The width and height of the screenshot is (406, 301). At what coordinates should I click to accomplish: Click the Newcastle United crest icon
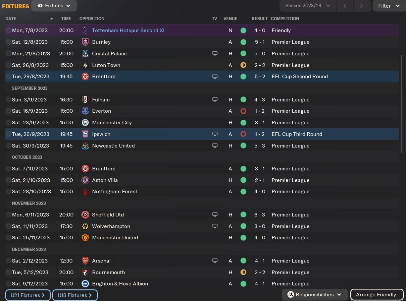click(85, 146)
